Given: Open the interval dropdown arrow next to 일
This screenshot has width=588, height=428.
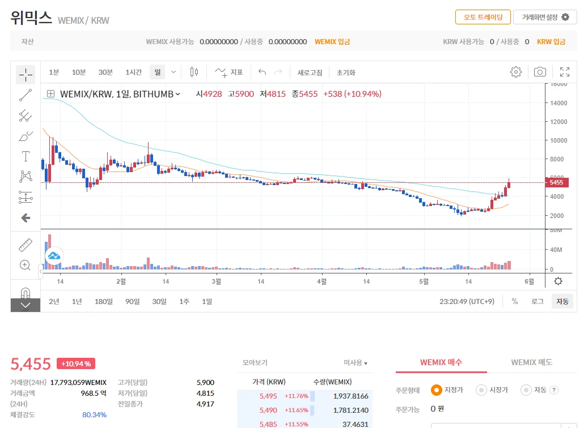Looking at the screenshot, I should 174,72.
